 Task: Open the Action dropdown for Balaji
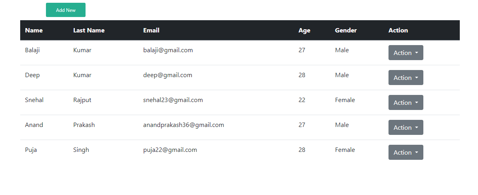pos(406,53)
